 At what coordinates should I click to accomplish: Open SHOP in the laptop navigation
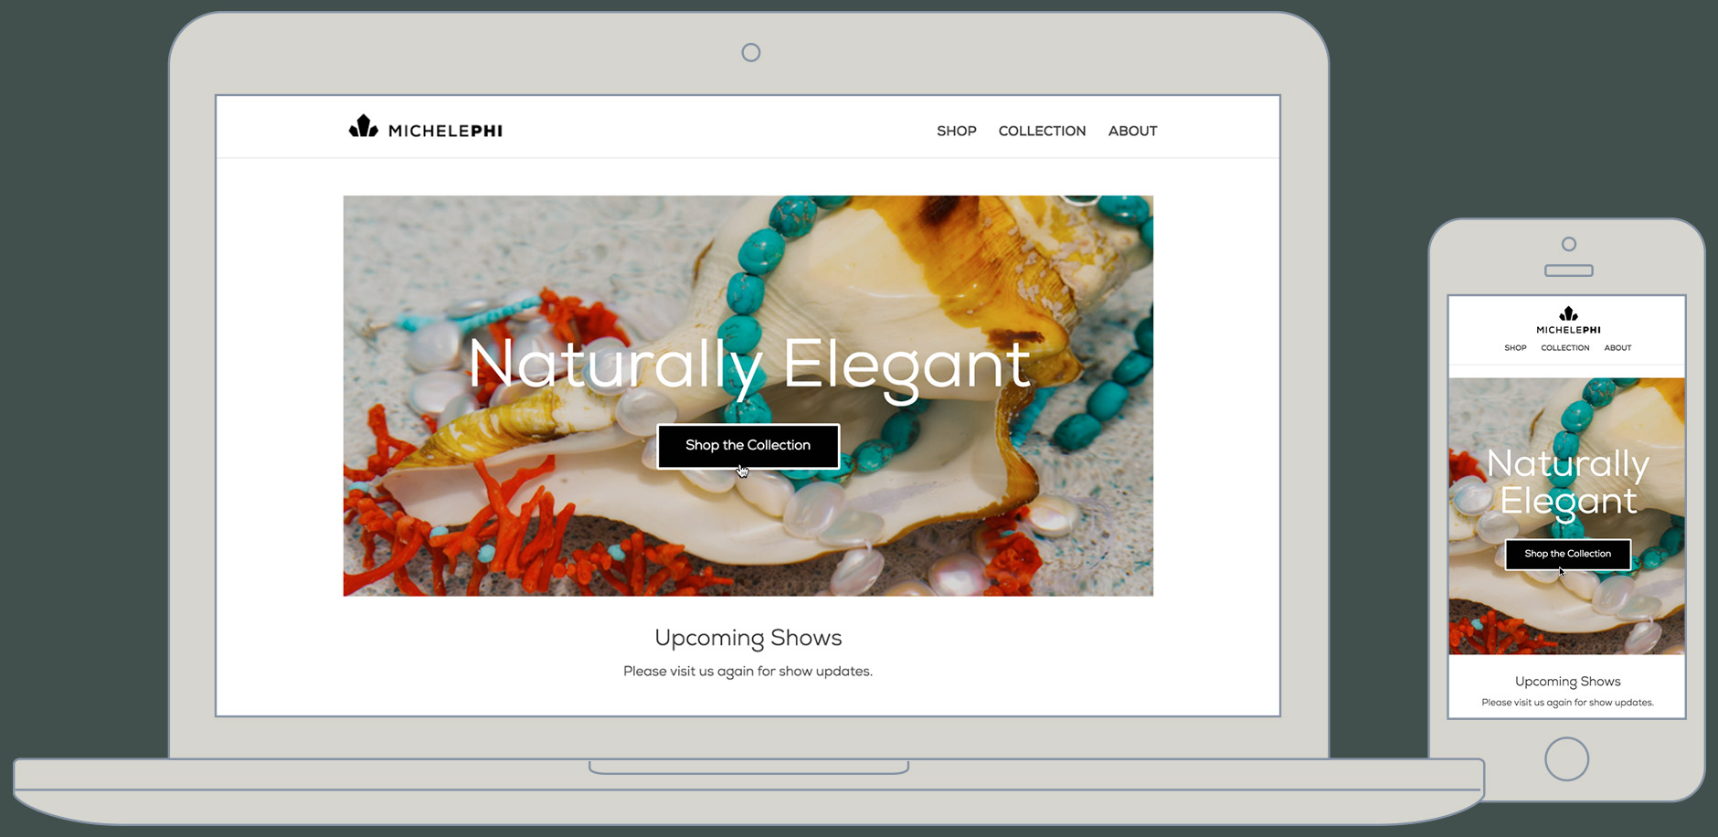click(x=956, y=131)
